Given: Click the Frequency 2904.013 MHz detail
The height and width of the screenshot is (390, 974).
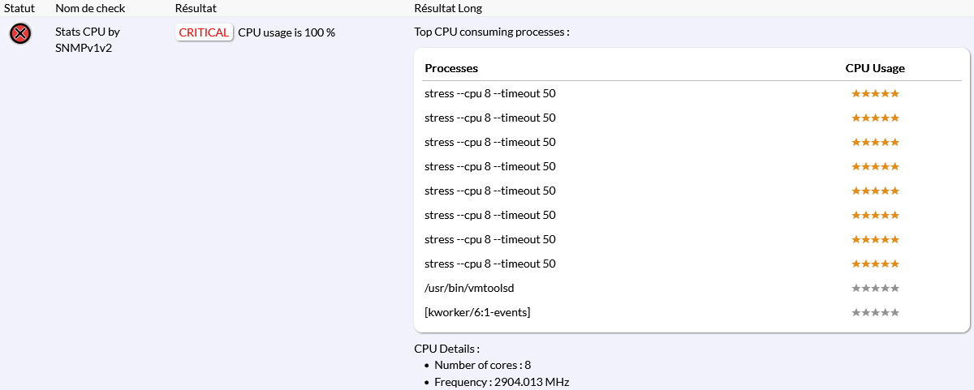Looking at the screenshot, I should point(502,382).
